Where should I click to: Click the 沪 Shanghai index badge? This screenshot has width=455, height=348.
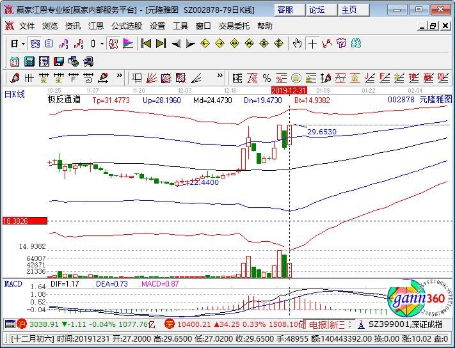(22, 324)
